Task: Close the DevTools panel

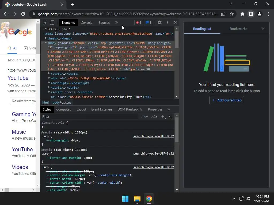Action: (x=175, y=22)
